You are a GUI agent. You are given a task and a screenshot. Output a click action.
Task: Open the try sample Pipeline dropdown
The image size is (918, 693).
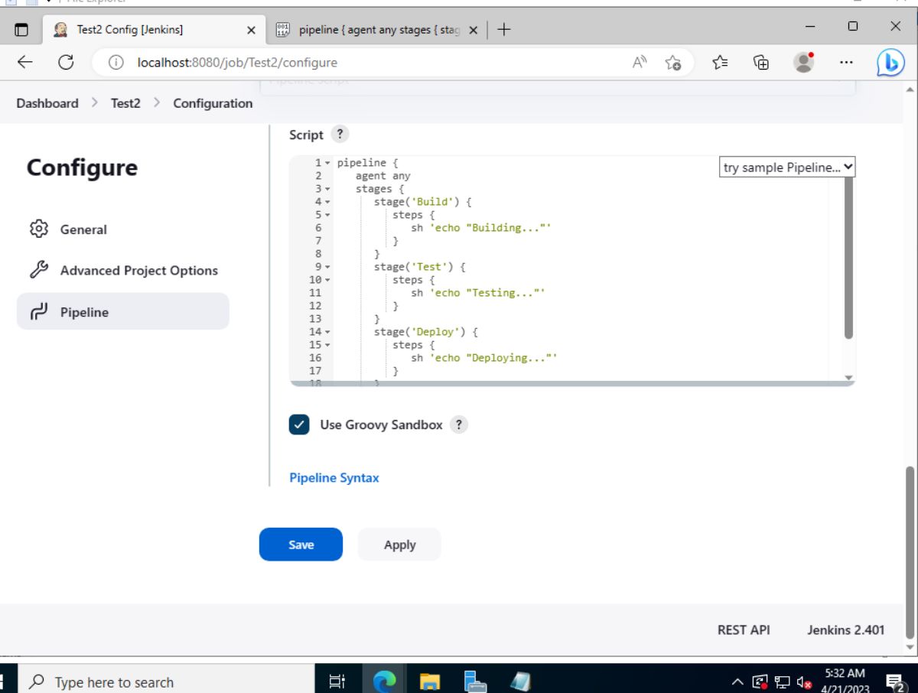point(786,167)
